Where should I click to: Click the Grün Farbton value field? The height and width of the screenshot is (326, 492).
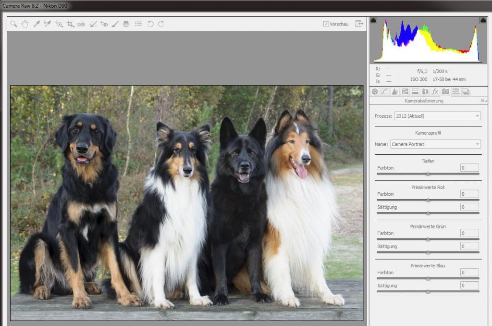[469, 233]
